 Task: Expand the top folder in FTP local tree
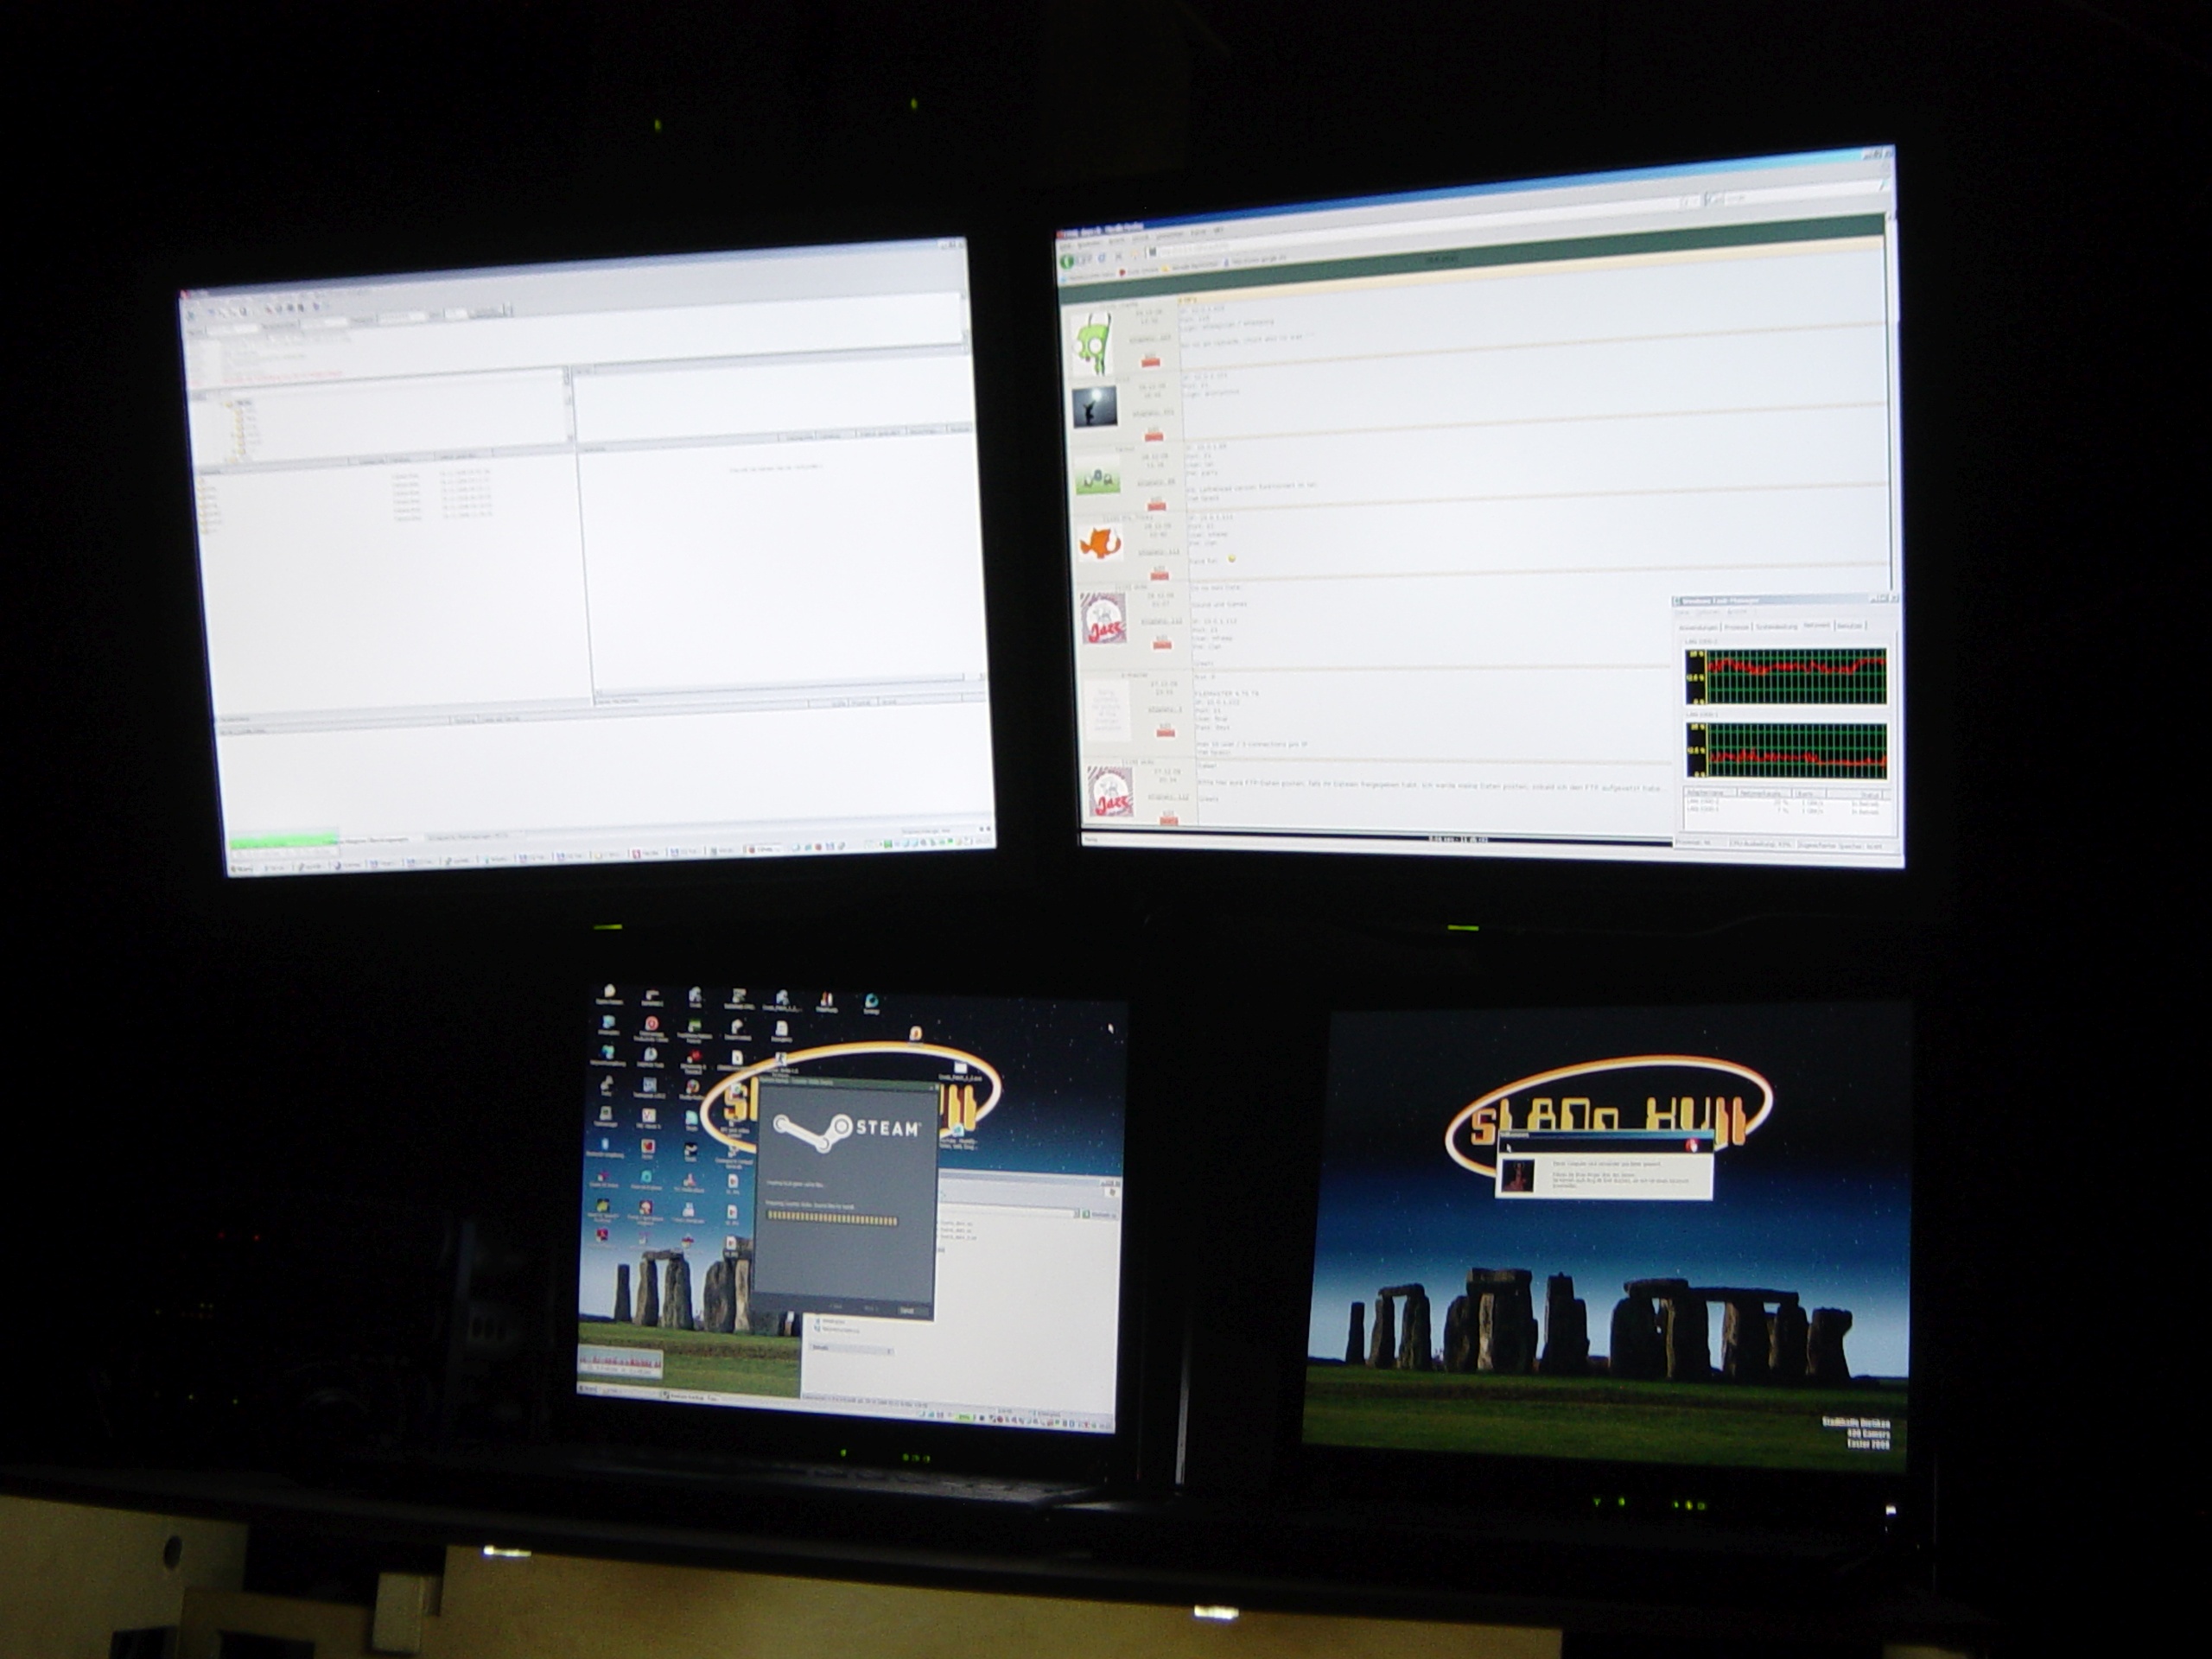pos(226,404)
